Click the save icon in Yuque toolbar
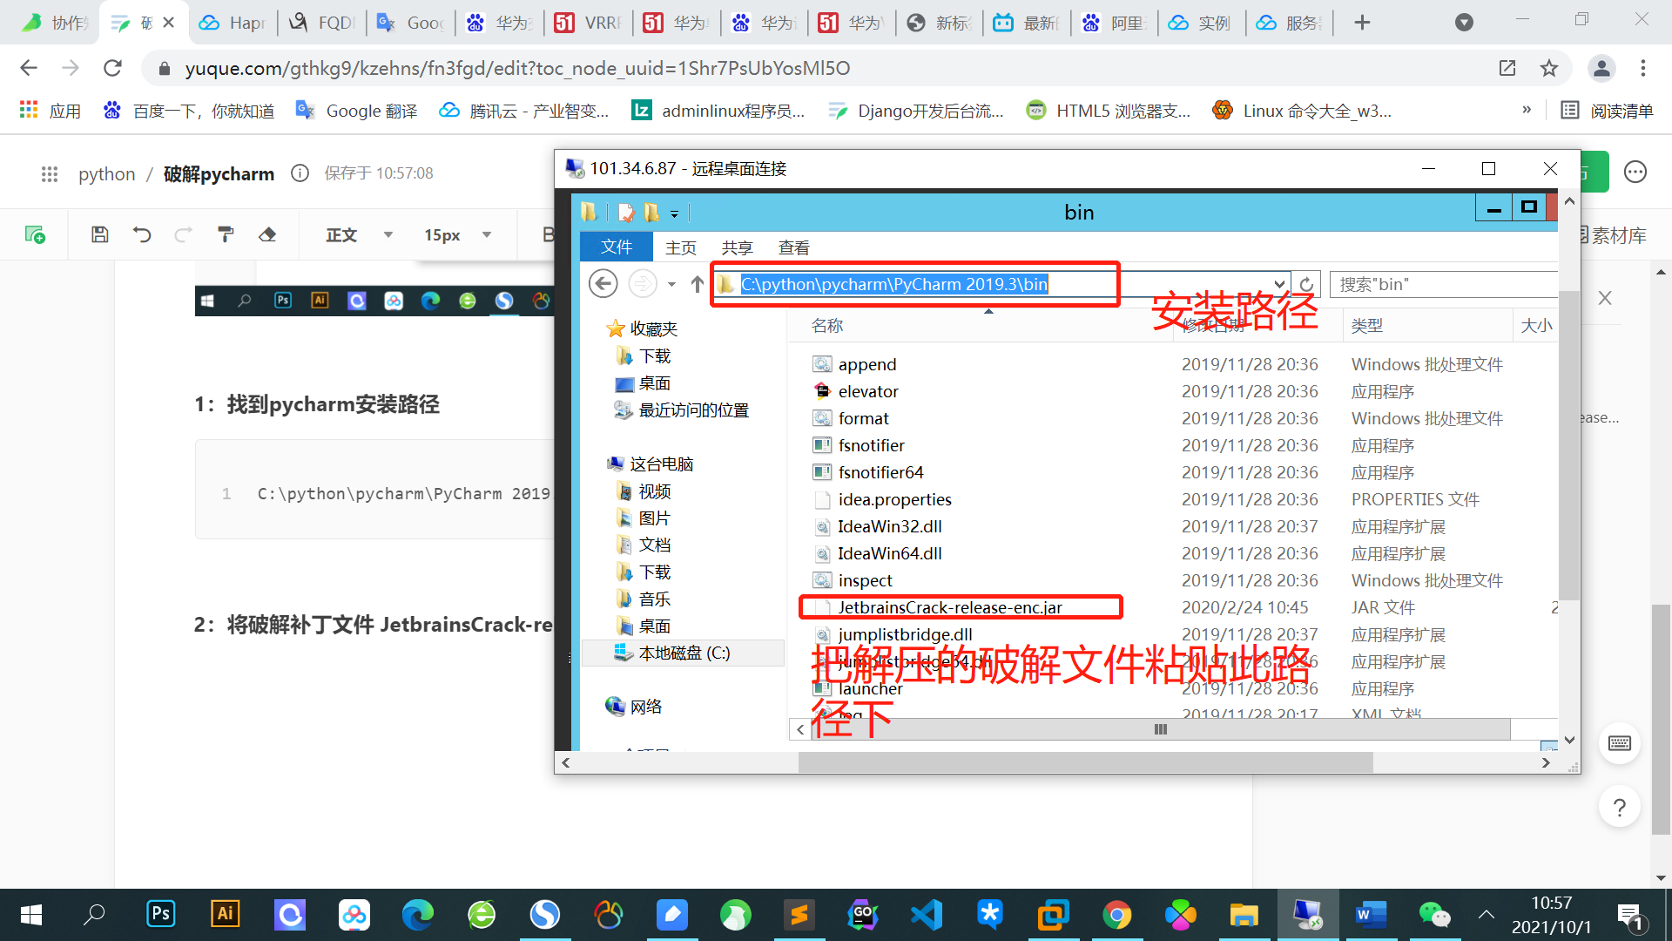Image resolution: width=1672 pixels, height=941 pixels. pos(100,234)
